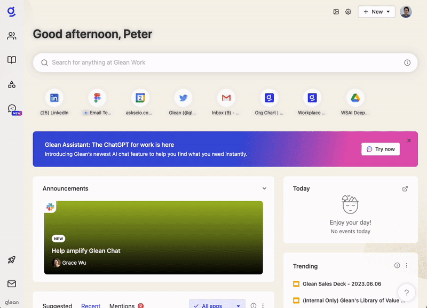The width and height of the screenshot is (427, 308).
Task: Click the Try now button
Action: coord(381,149)
